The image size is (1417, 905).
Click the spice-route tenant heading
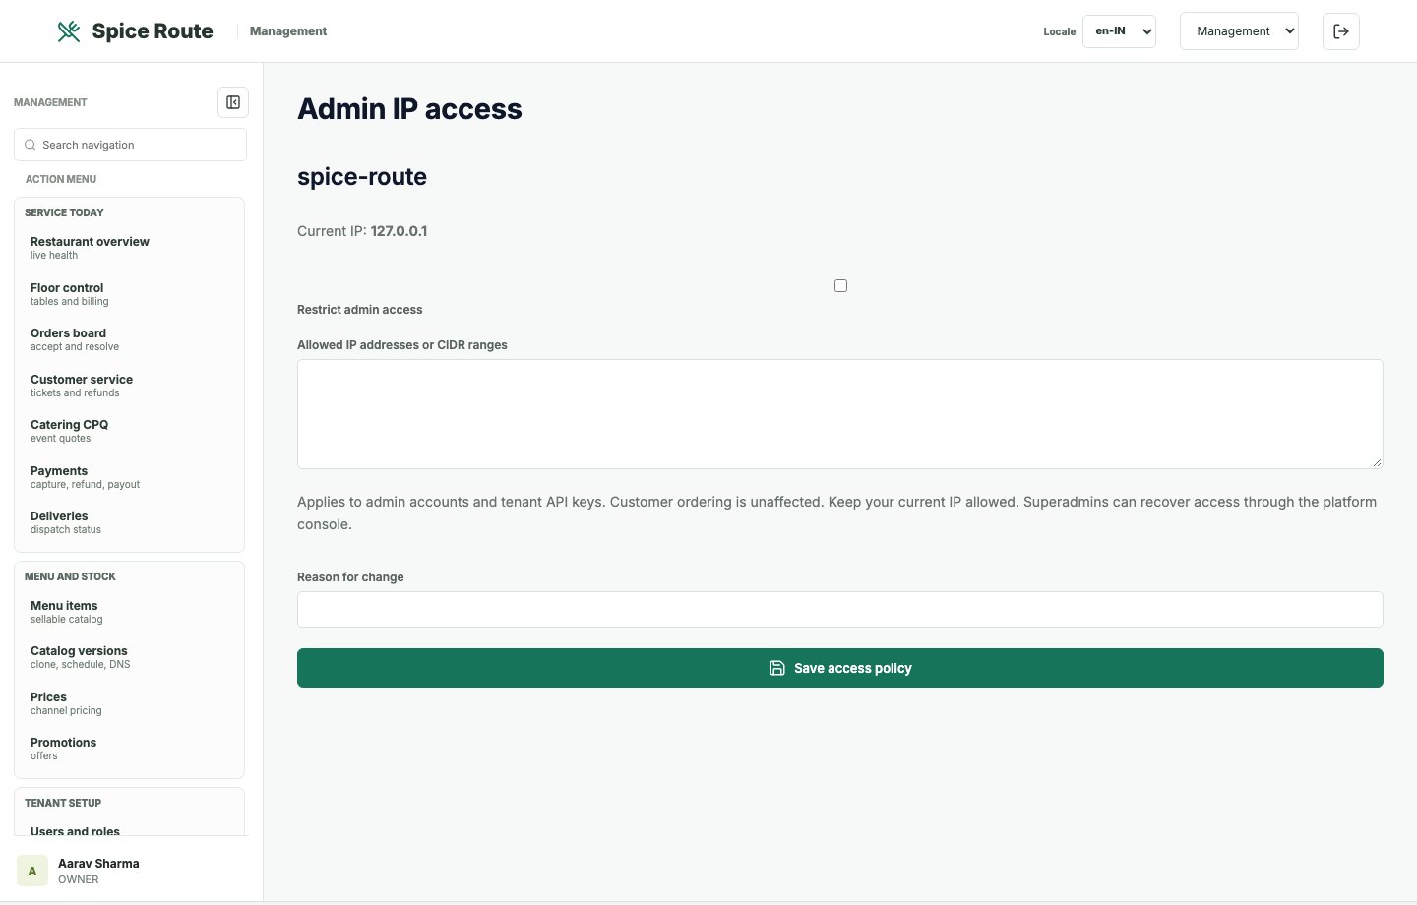(x=362, y=177)
